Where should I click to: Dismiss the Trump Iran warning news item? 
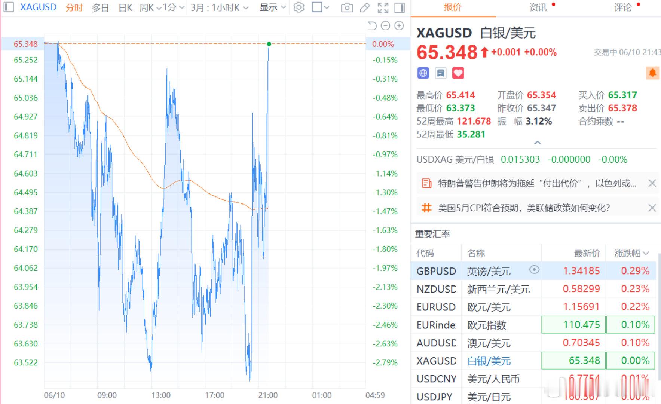click(652, 183)
